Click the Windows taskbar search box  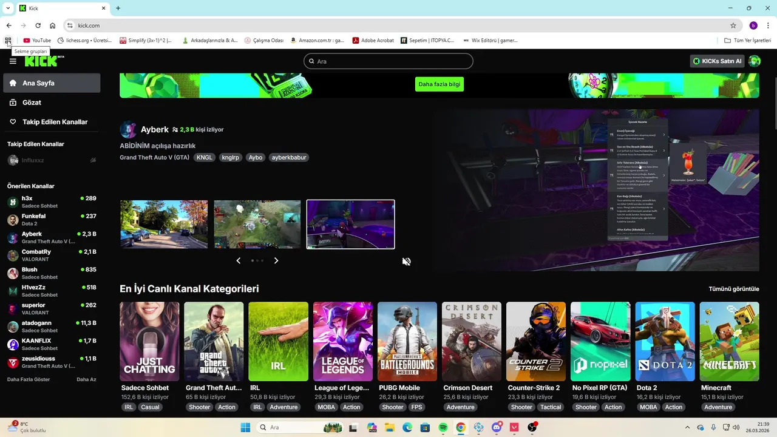tap(299, 427)
